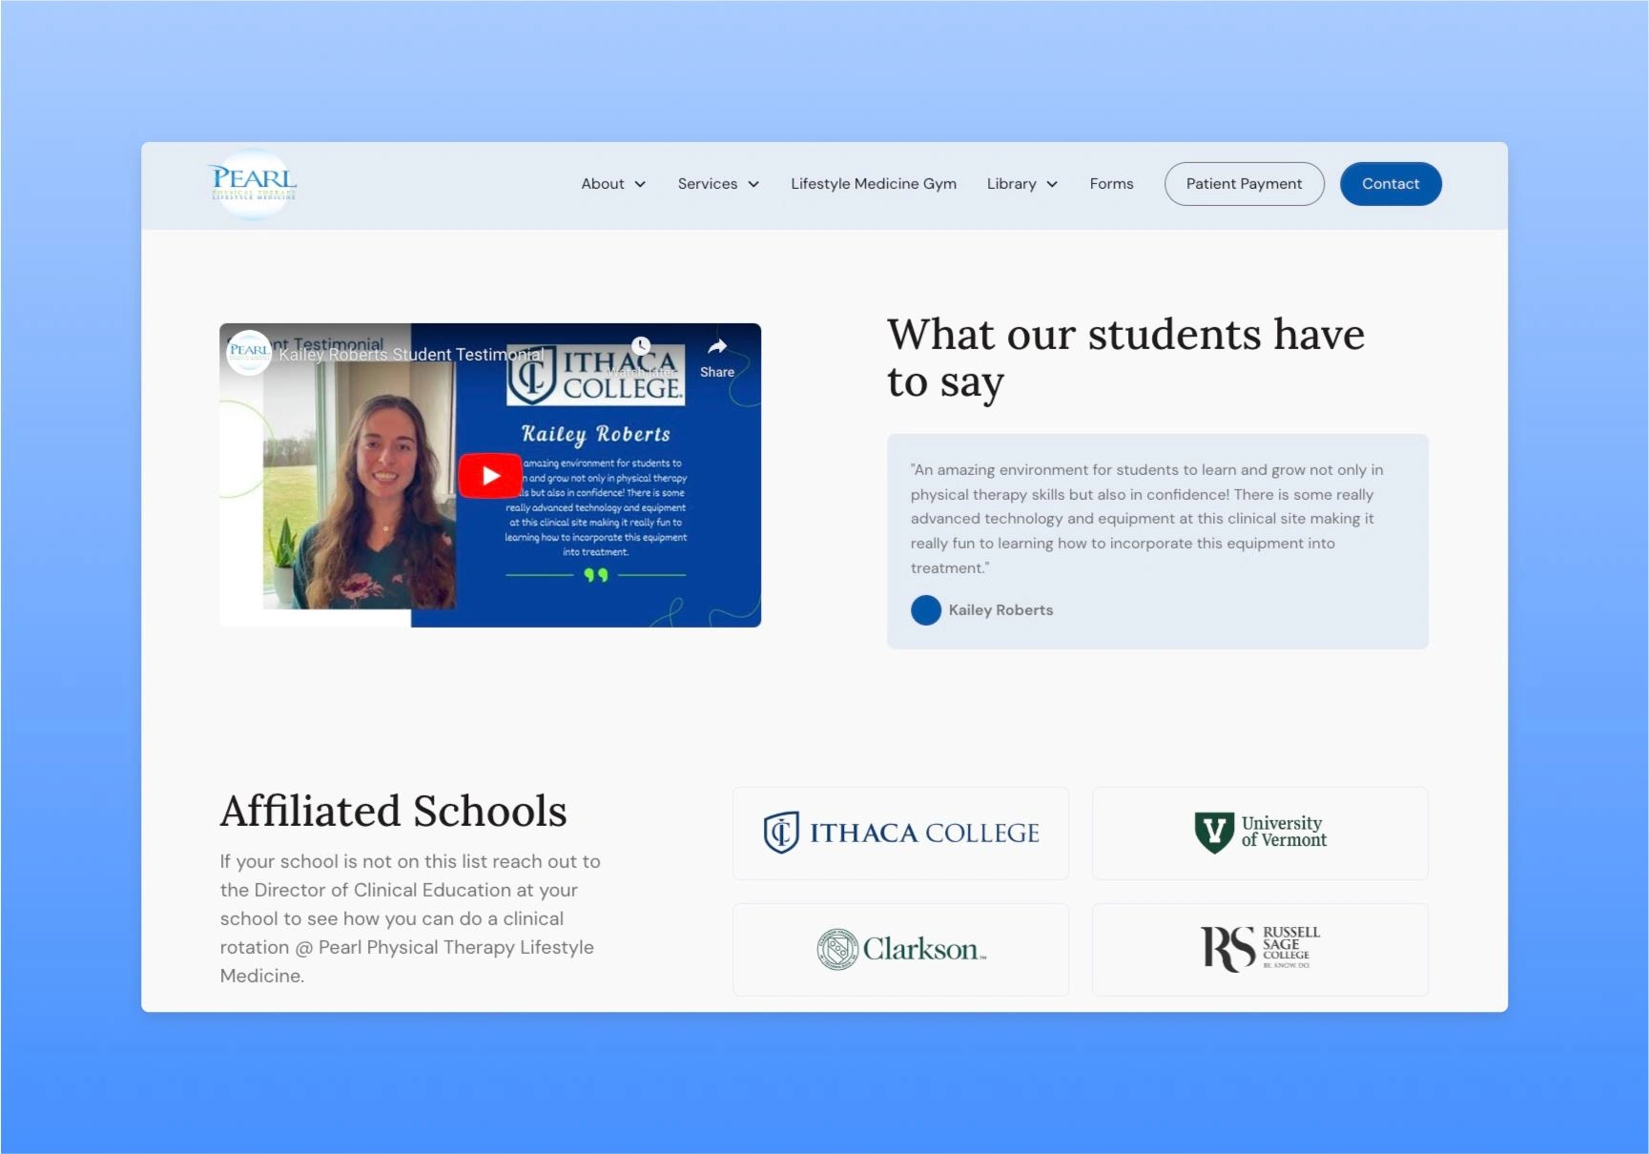This screenshot has width=1649, height=1154.
Task: Click the "What our students have to say" heading
Action: (1125, 359)
